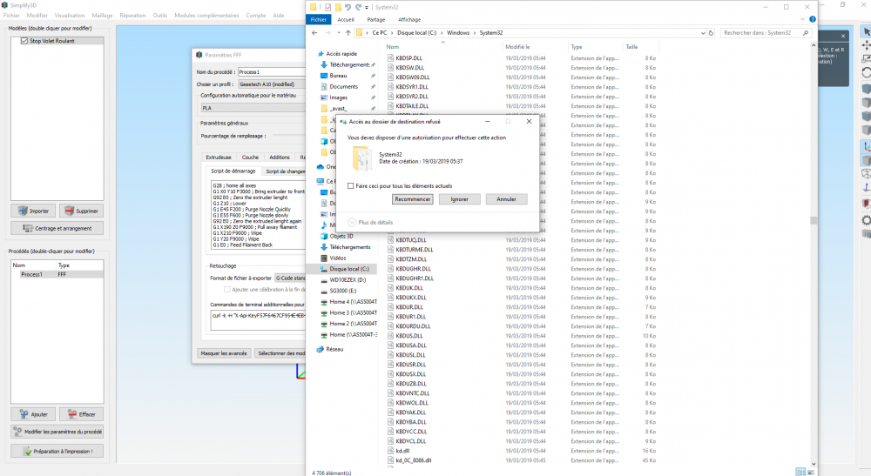The height and width of the screenshot is (476, 871).
Task: Click the Explorer up-folder arrow
Action: click(348, 33)
